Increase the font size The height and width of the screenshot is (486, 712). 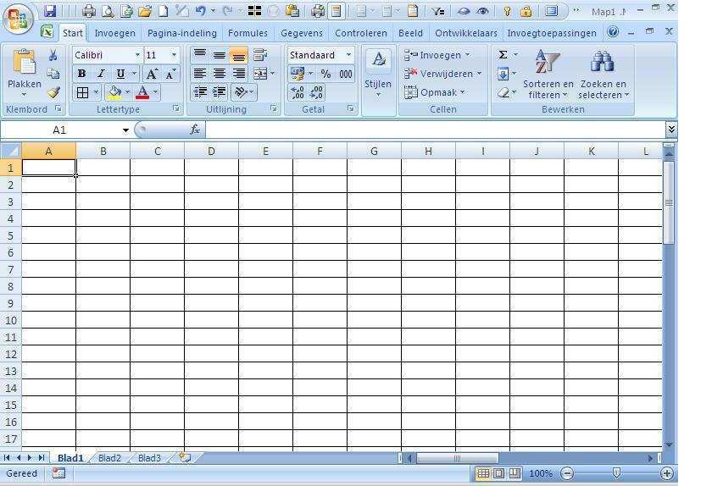click(x=152, y=74)
